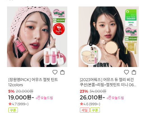The image size is (143, 116).
Task: Click the pink 오늘드림 icon beside 19,000원
Action: 44,98
